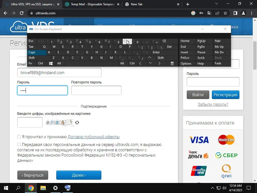257x193 pixels.
Task: Focus sidebar Пароль login field
Action: point(213,82)
